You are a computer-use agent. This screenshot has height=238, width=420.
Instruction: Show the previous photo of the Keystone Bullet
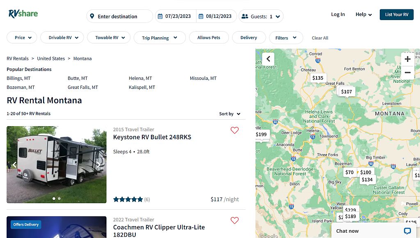coord(15,164)
